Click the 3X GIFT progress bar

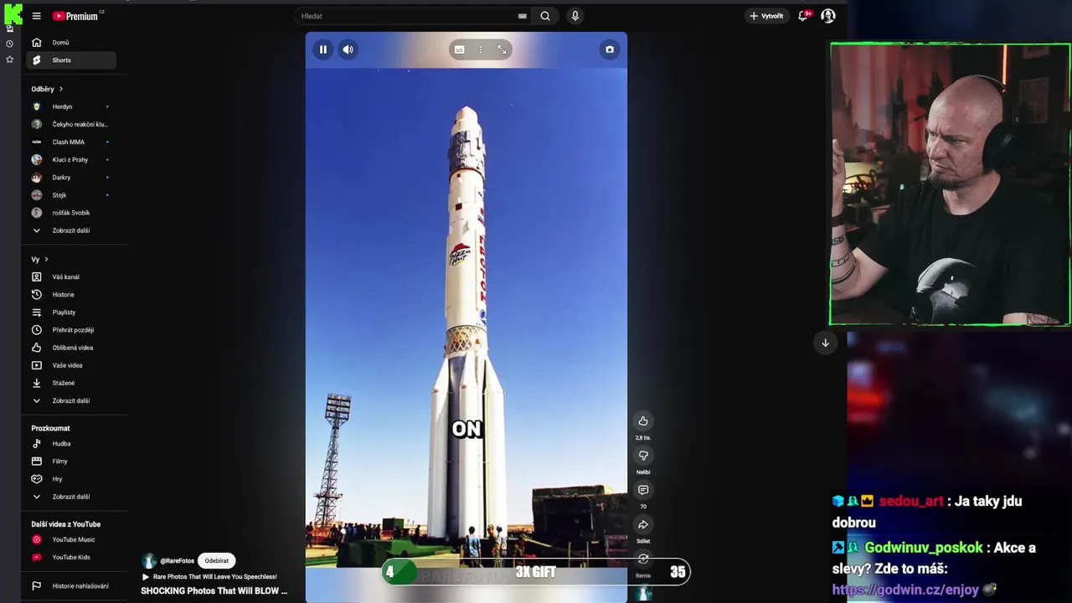[x=535, y=572]
